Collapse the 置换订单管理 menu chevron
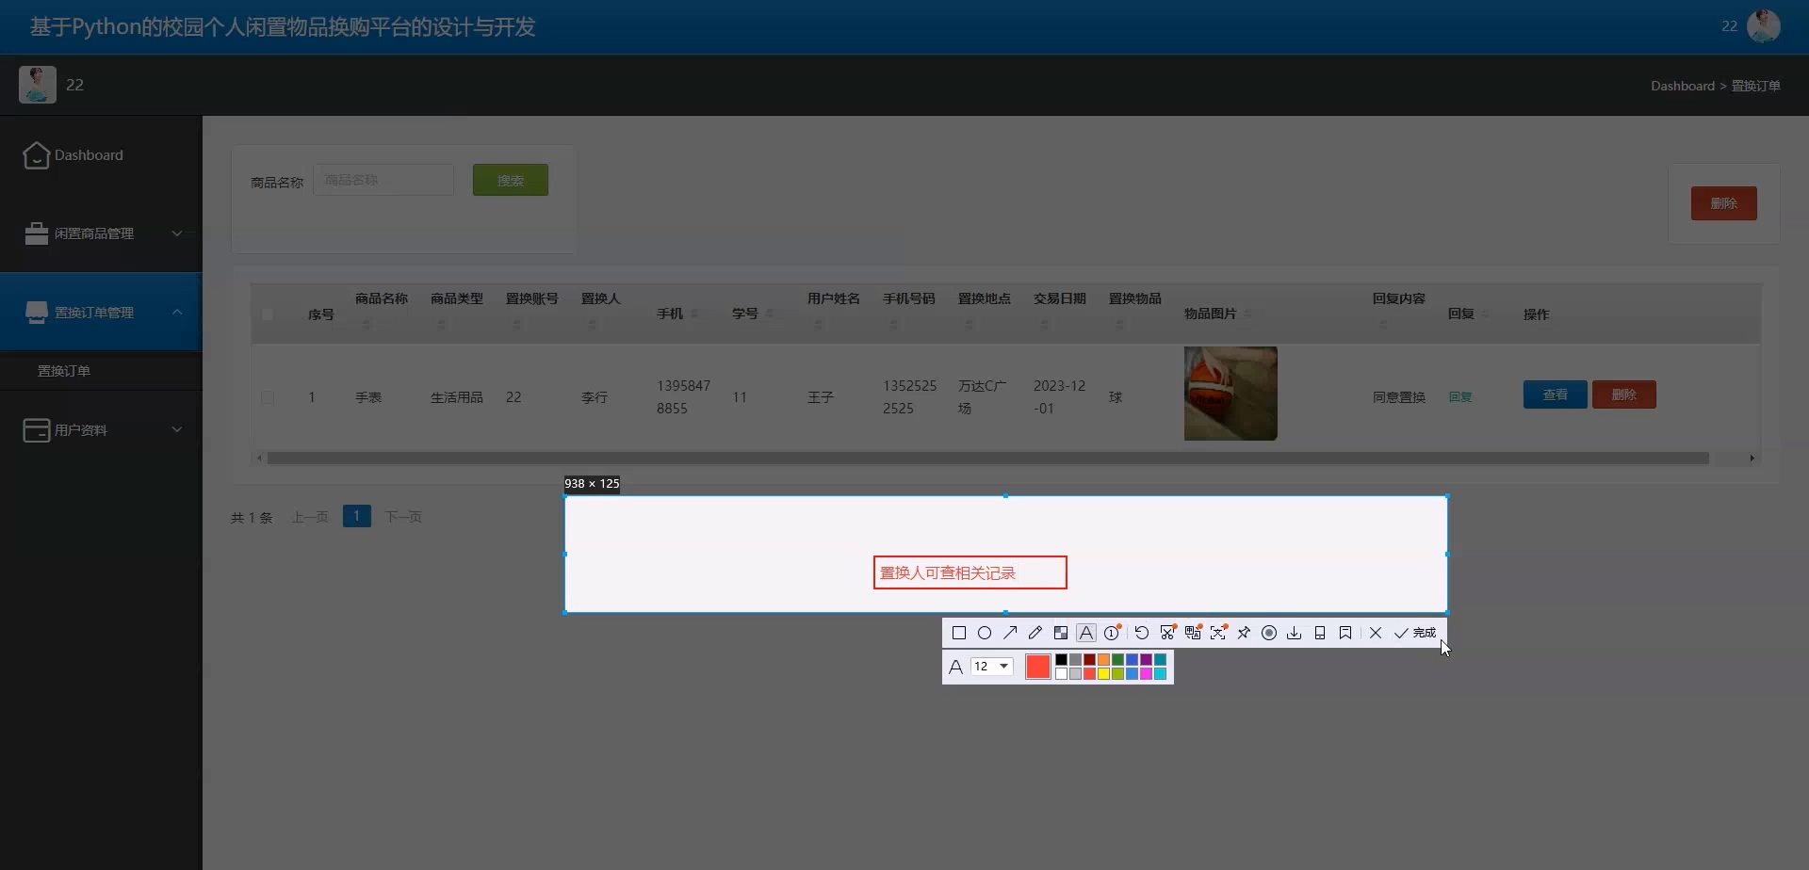This screenshot has height=870, width=1809. coord(176,312)
